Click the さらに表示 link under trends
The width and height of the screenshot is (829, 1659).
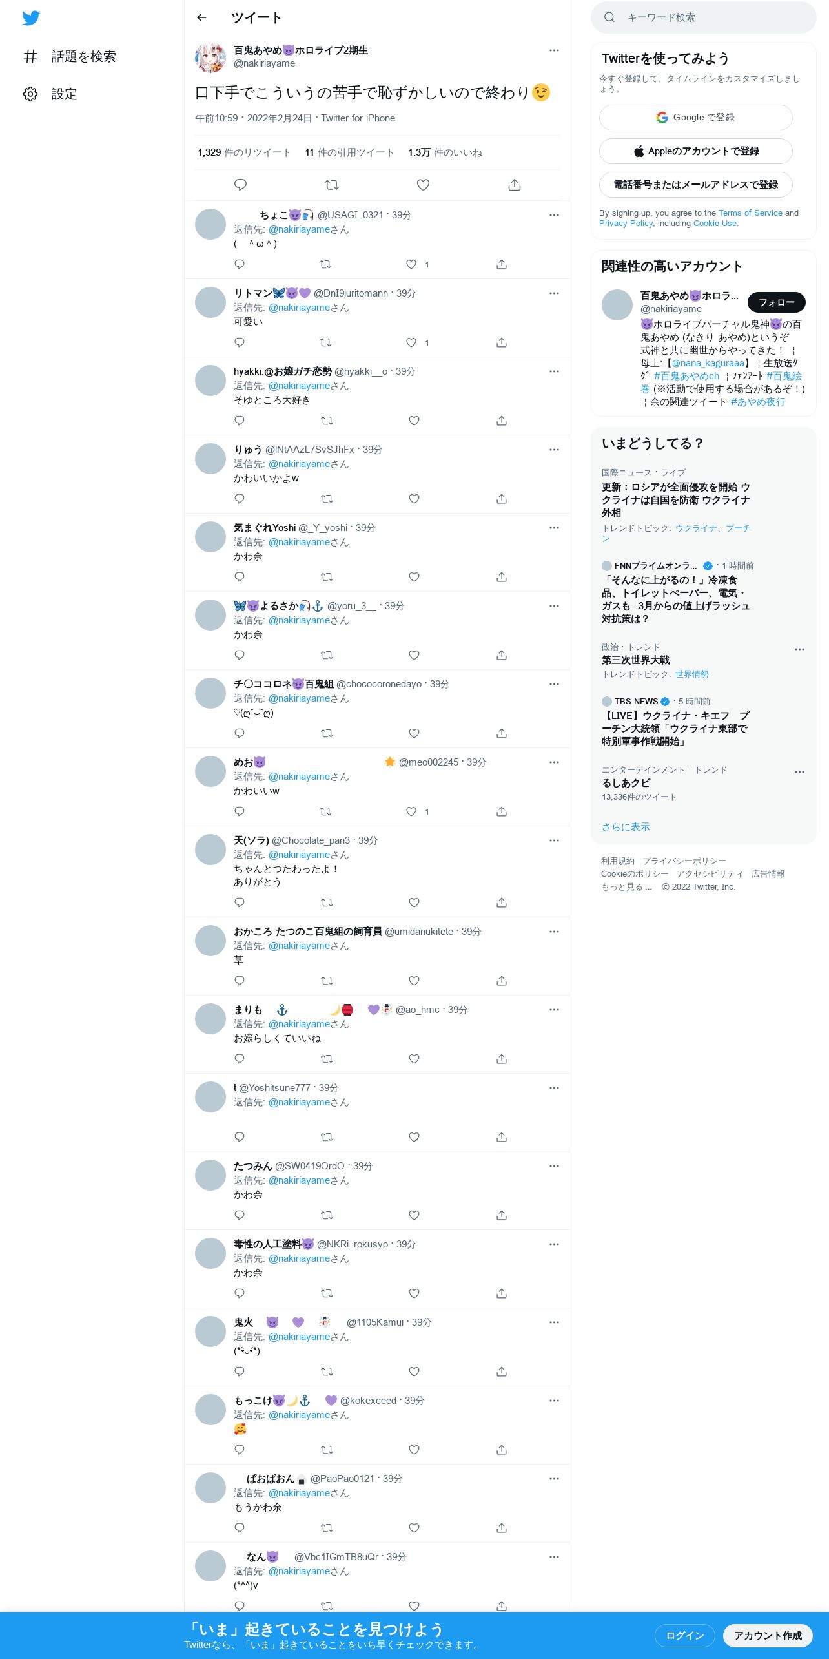[626, 827]
